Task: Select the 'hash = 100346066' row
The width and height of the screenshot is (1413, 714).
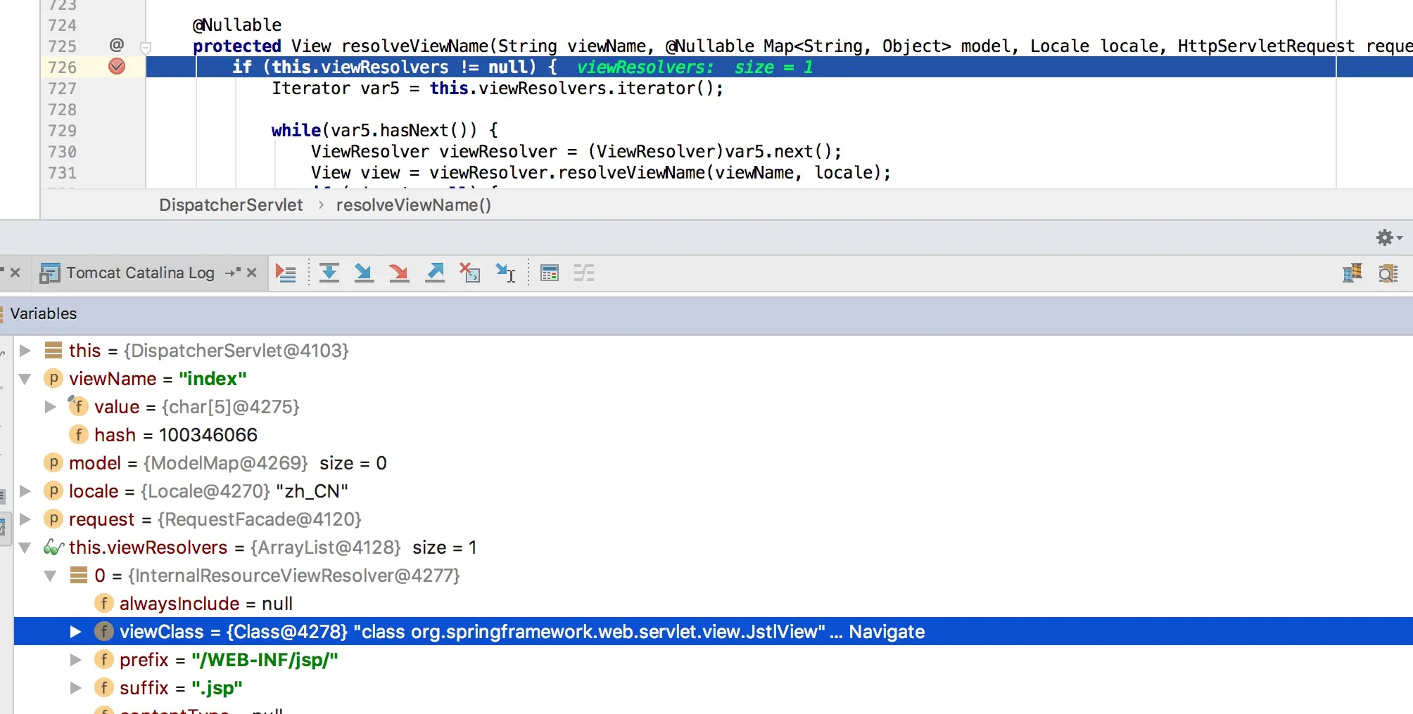Action: coord(713,434)
